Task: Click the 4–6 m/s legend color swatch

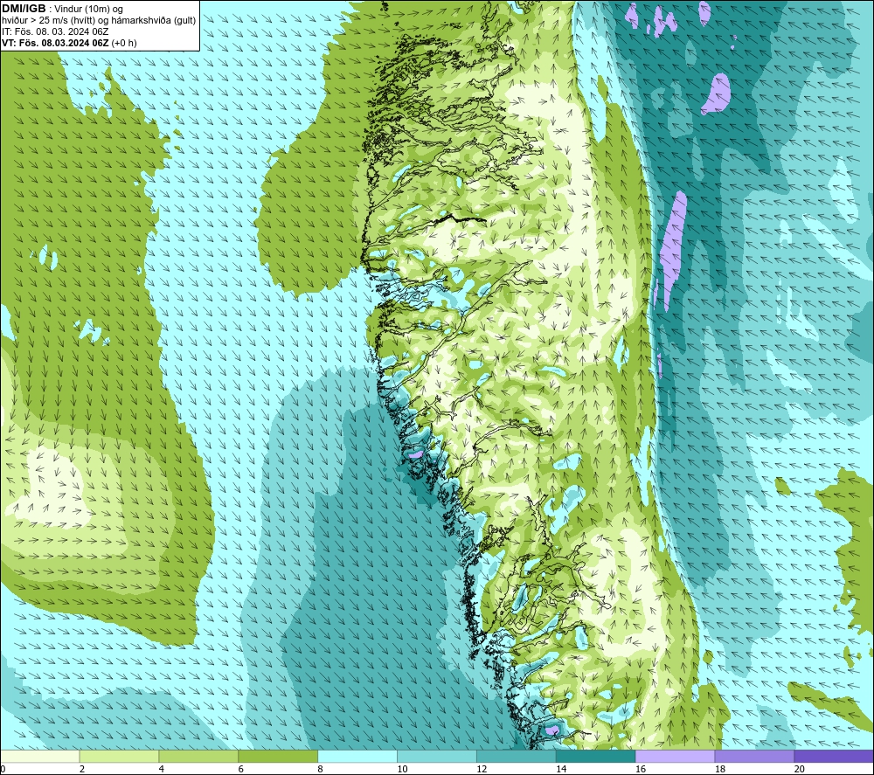Action: (x=198, y=756)
